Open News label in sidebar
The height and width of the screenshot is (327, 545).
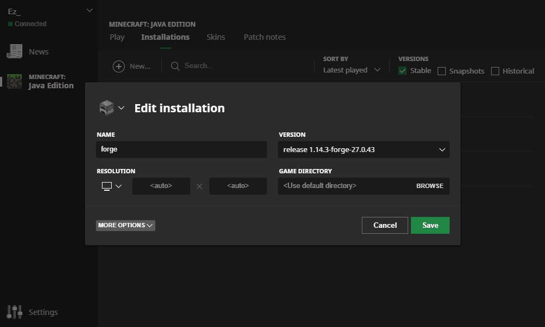click(39, 52)
